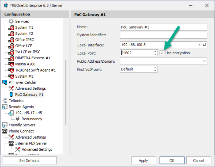Viewport: 215px width, 167px height.
Task: Close the TRBOnet Enterprise window
Action: [207, 5]
